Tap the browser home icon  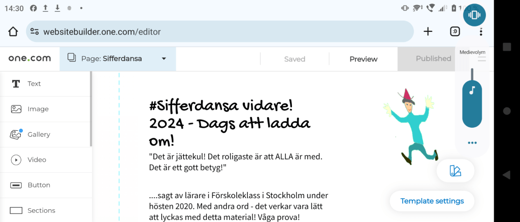[x=13, y=31]
